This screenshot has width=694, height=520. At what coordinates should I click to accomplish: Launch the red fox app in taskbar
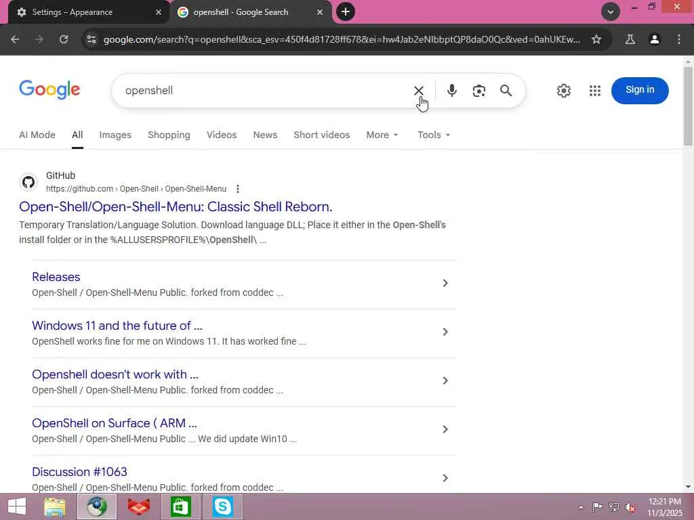pos(138,506)
